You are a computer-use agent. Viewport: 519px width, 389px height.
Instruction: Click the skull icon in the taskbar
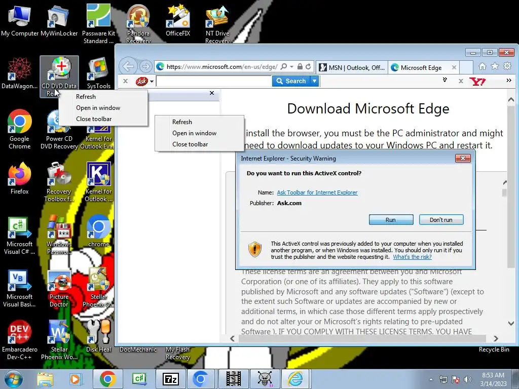coord(265,379)
